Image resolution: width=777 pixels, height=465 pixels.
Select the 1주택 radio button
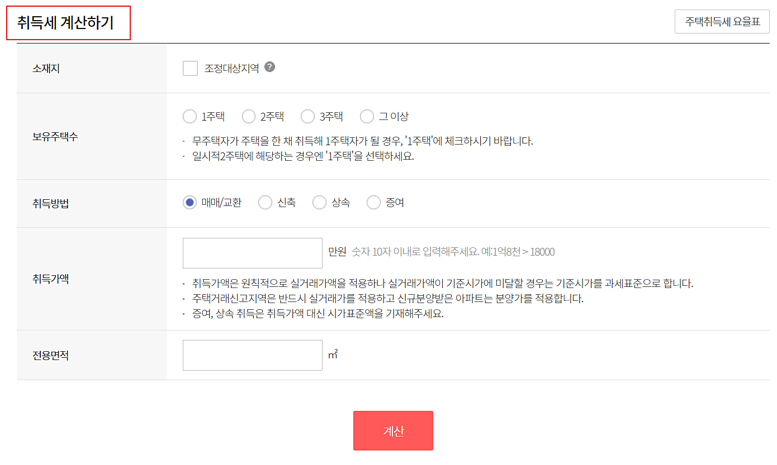click(x=189, y=116)
